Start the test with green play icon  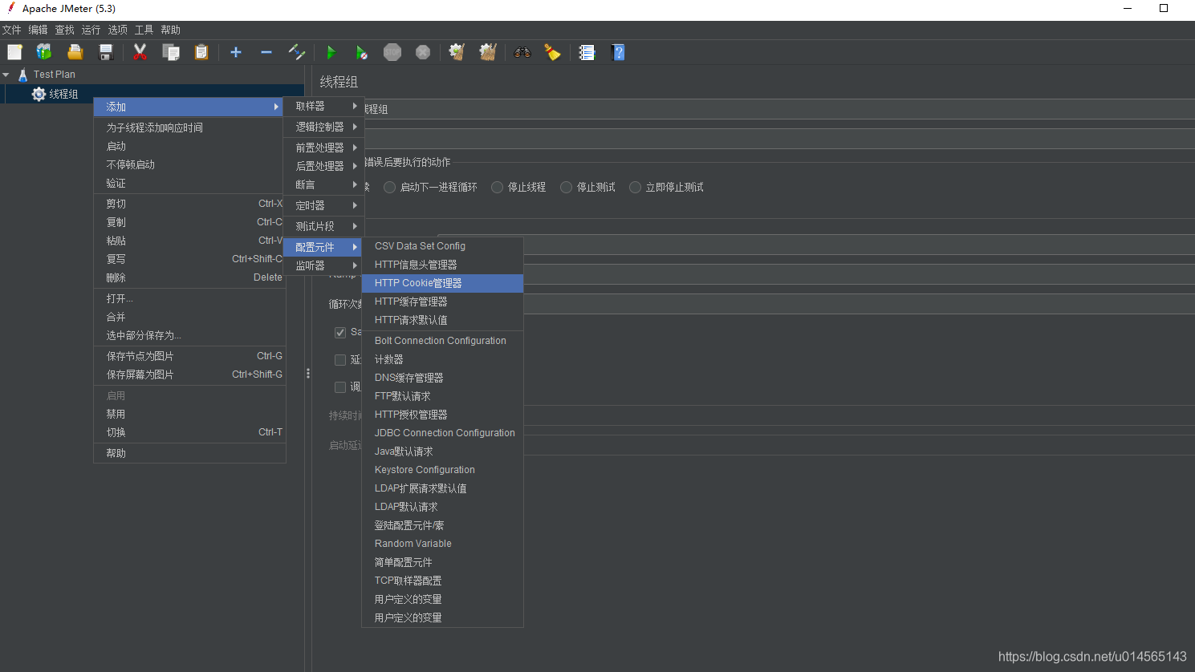(331, 52)
